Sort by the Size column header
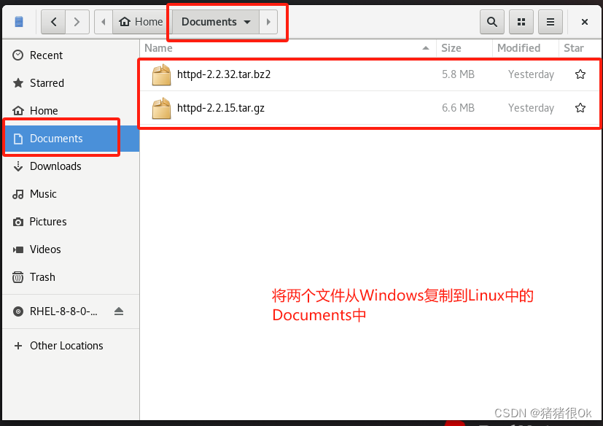The image size is (603, 426). [x=464, y=48]
